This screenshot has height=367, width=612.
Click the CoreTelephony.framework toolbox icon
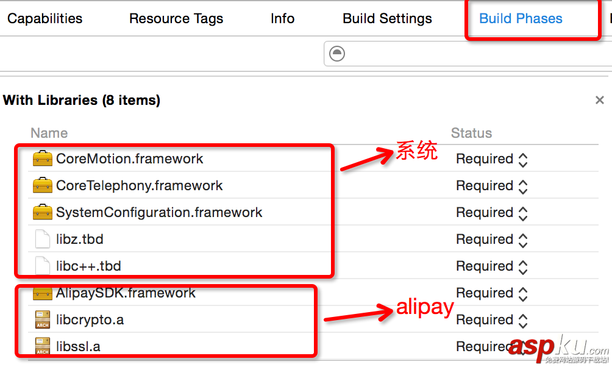(43, 185)
